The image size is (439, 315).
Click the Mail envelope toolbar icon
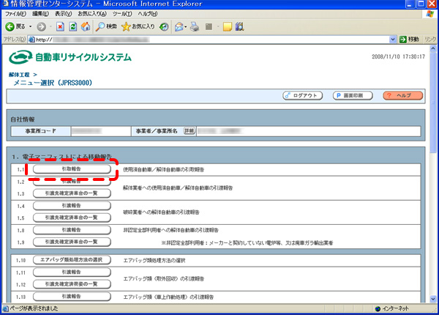pos(179,26)
